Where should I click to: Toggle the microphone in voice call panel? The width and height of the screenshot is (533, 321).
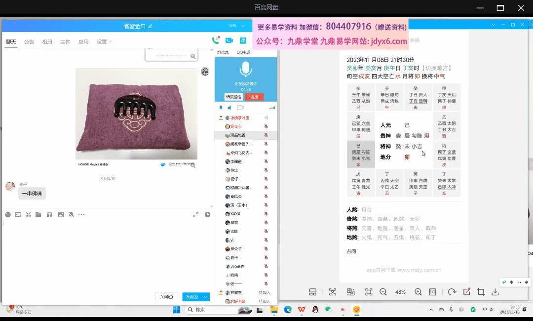click(x=221, y=108)
